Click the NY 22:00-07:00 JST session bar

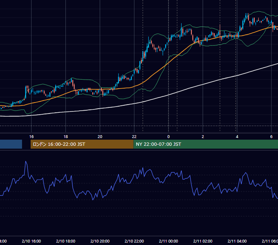pyautogui.click(x=206, y=144)
